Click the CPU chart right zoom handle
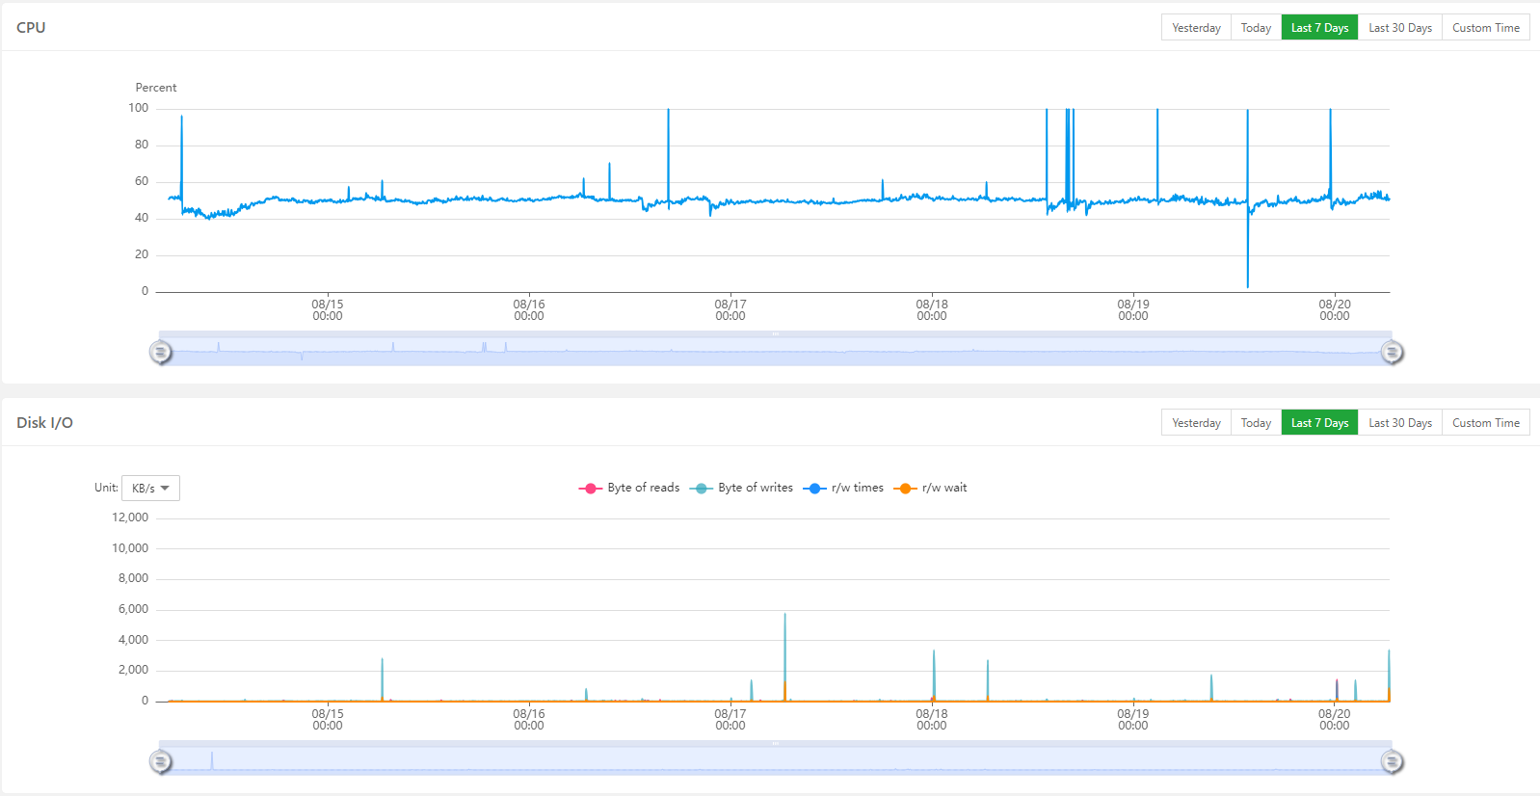The height and width of the screenshot is (796, 1540). 1392,353
